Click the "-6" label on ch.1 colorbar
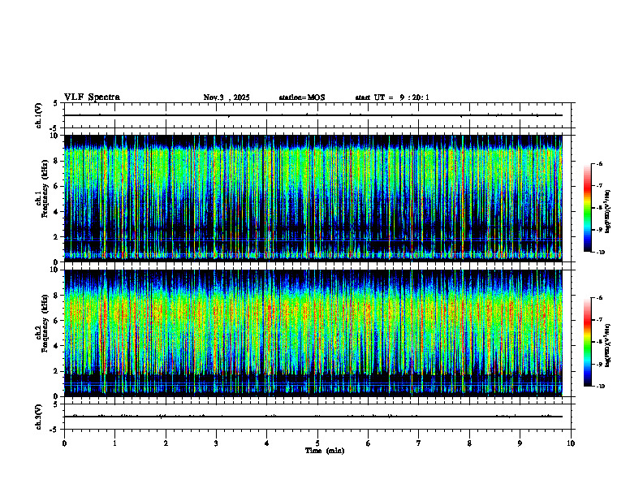Image resolution: width=643 pixels, height=497 pixels. pos(599,164)
